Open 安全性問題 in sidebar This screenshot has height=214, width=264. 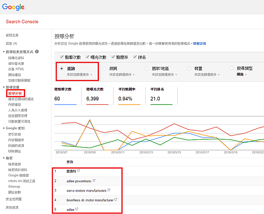(x=14, y=199)
